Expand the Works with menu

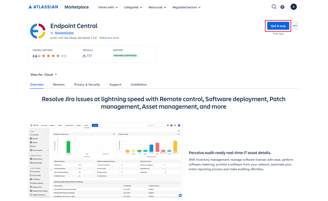click(108, 7)
